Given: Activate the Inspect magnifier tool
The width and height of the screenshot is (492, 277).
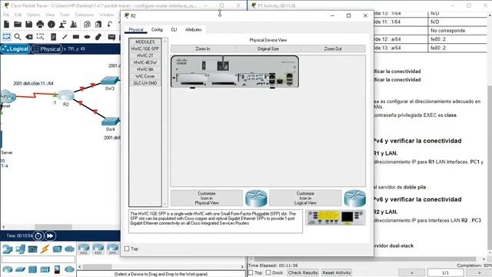Looking at the screenshot, I should pyautogui.click(x=18, y=37).
